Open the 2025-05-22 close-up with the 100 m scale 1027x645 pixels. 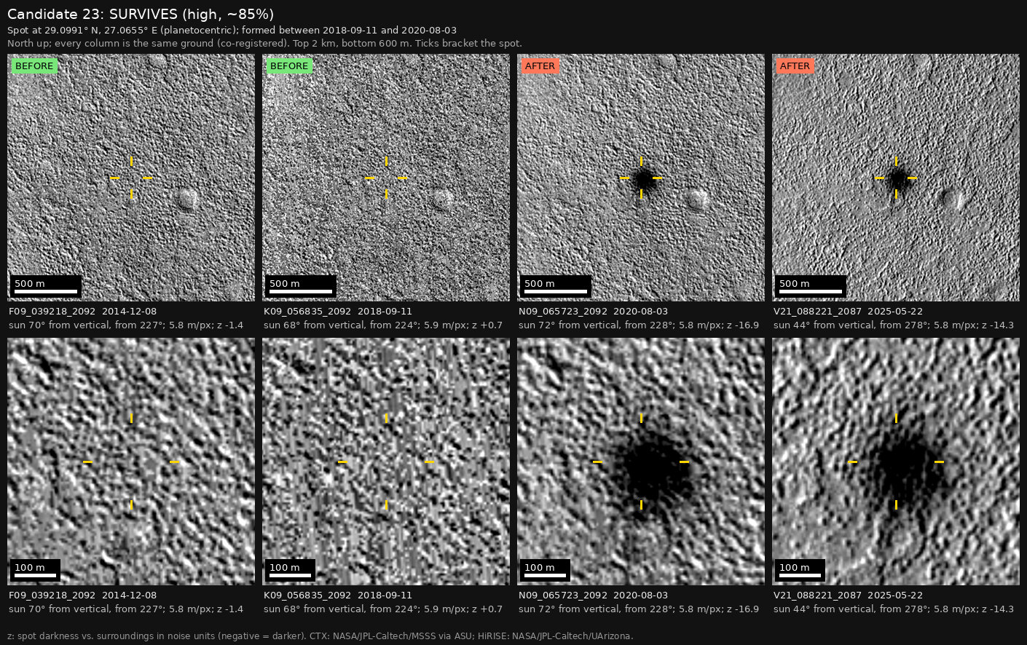coord(896,462)
